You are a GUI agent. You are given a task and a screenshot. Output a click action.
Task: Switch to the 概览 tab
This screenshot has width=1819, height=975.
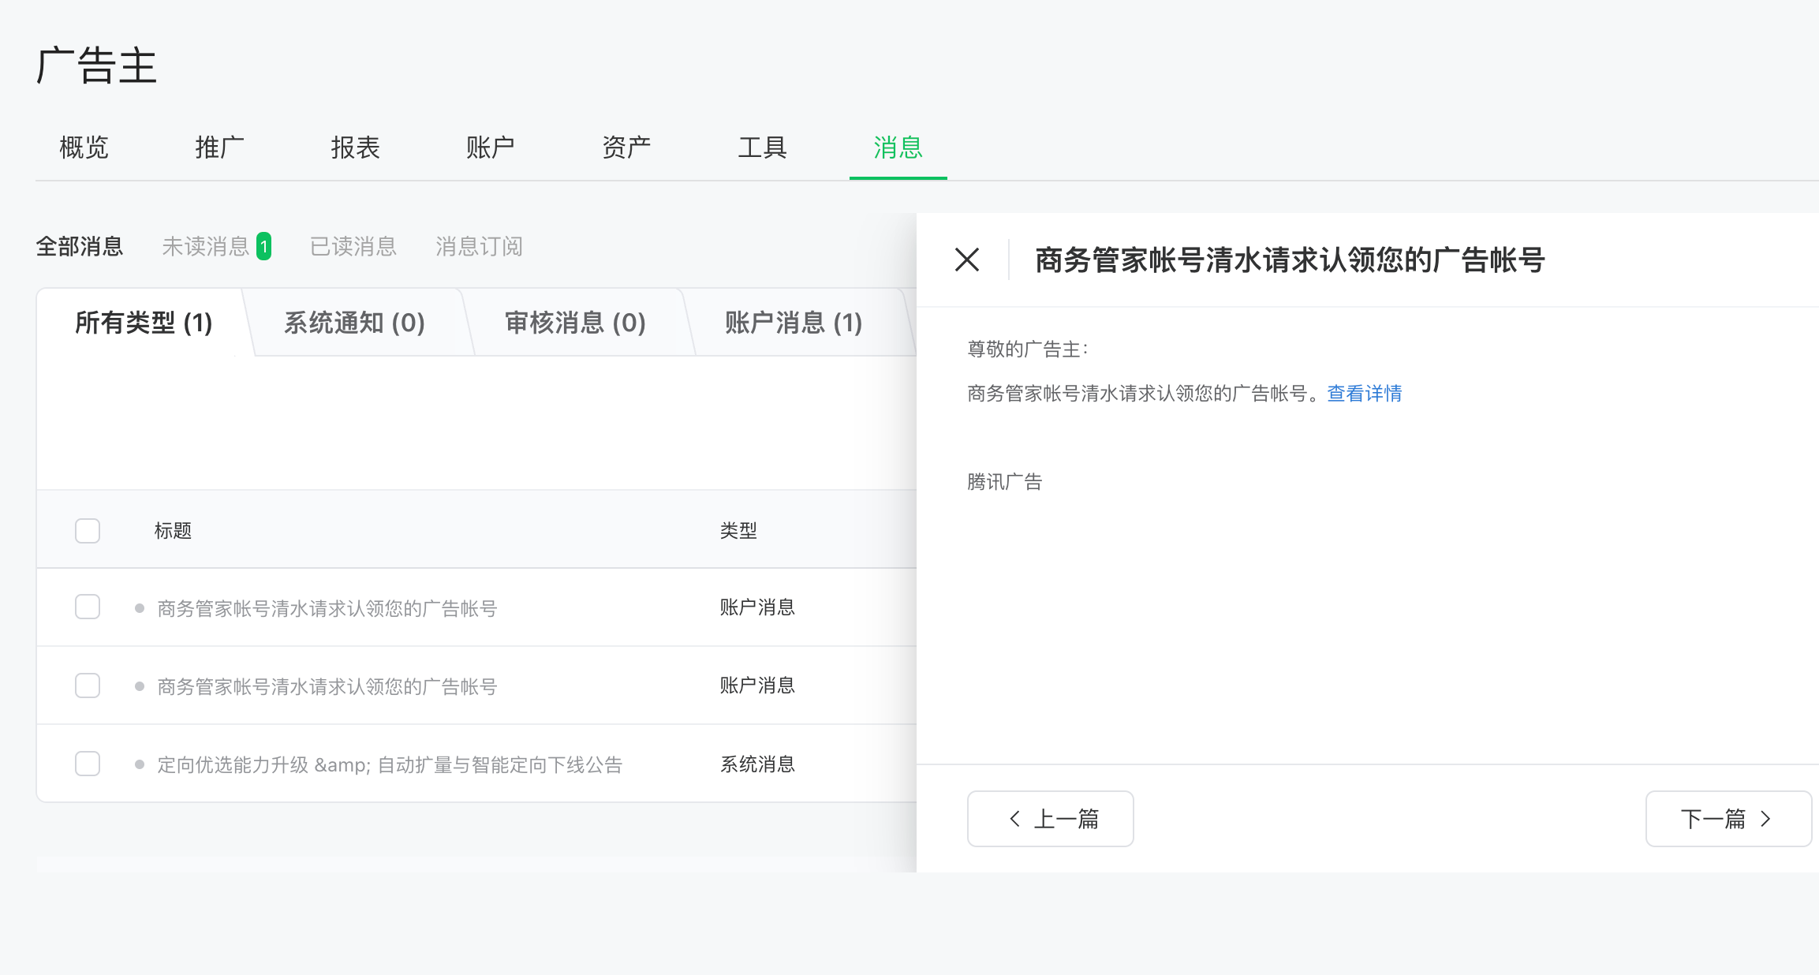pyautogui.click(x=84, y=148)
